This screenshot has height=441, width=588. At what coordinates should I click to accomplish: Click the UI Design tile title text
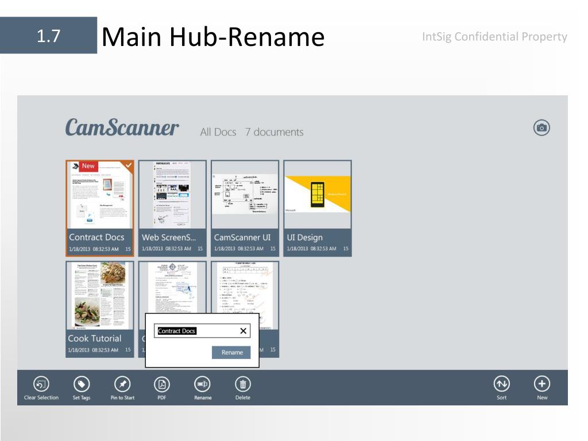tap(304, 237)
